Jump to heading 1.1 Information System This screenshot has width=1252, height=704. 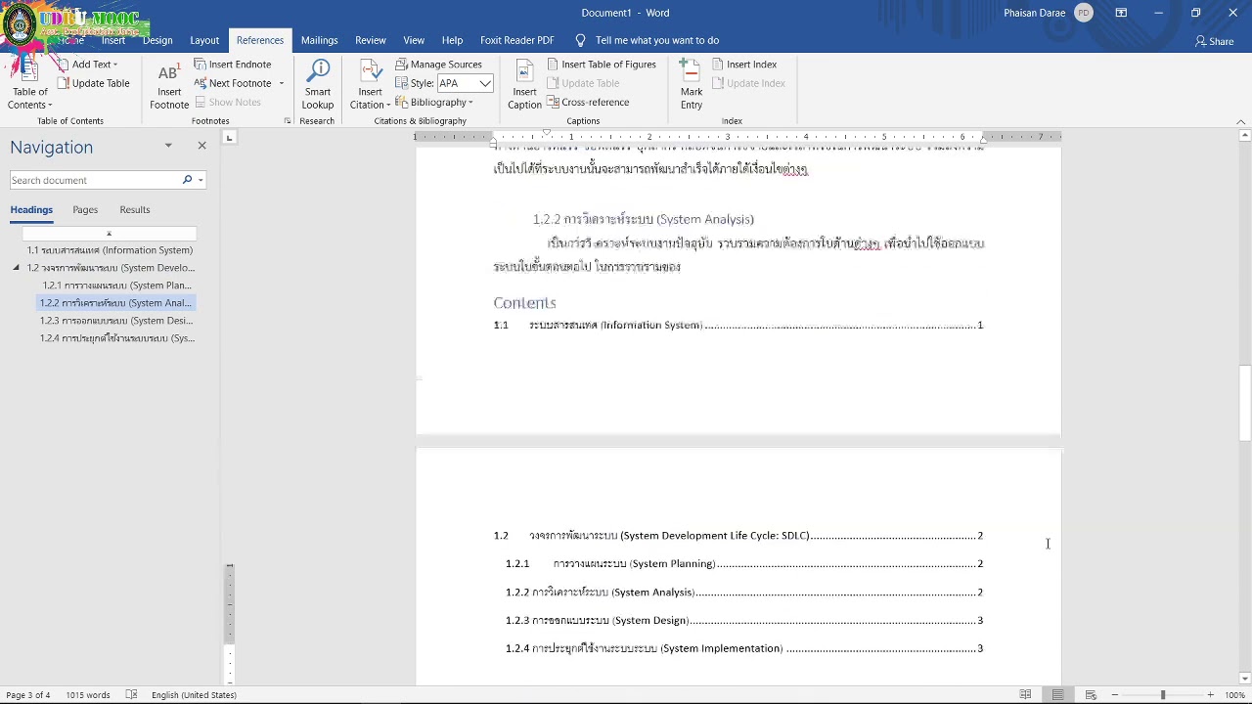110,250
